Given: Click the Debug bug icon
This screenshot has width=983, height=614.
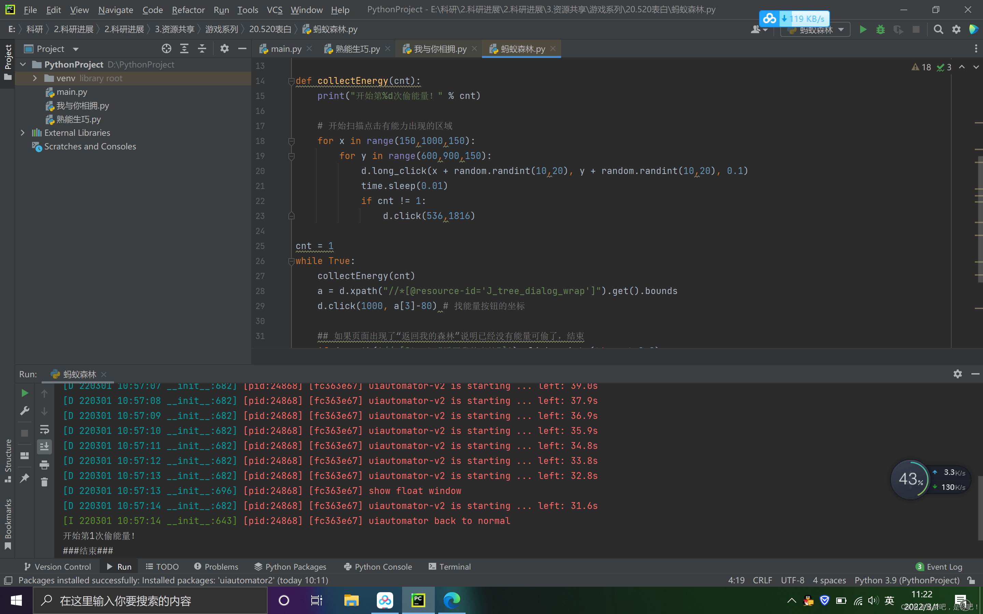Looking at the screenshot, I should coord(880,30).
